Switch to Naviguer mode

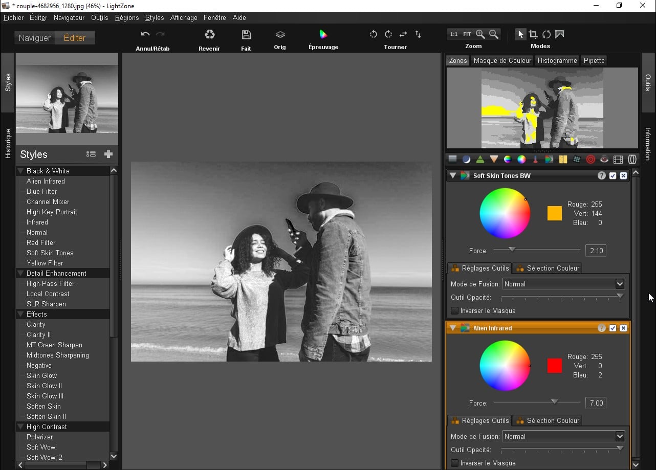35,38
